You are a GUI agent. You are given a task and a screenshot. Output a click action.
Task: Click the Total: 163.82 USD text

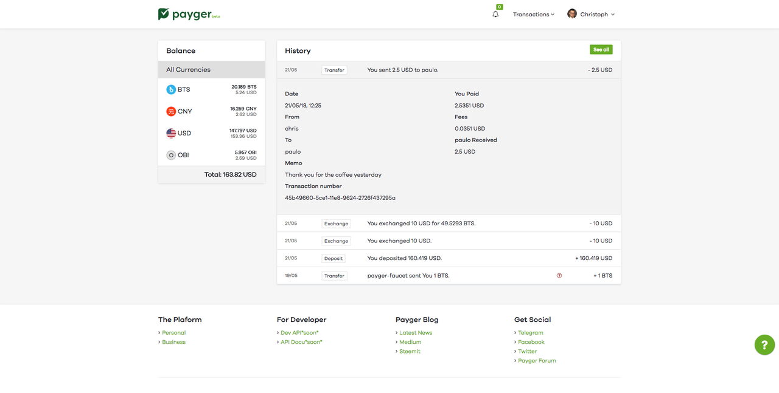coord(230,174)
